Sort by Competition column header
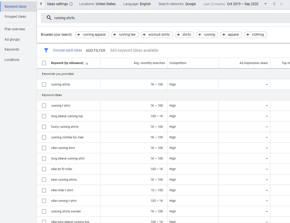290x223 pixels. click(178, 63)
